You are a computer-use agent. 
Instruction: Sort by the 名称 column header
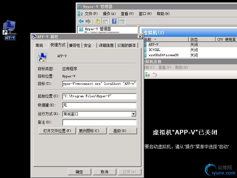[166, 39]
